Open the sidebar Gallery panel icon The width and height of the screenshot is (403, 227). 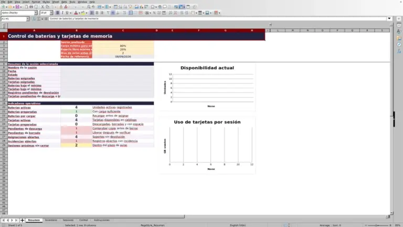point(399,38)
